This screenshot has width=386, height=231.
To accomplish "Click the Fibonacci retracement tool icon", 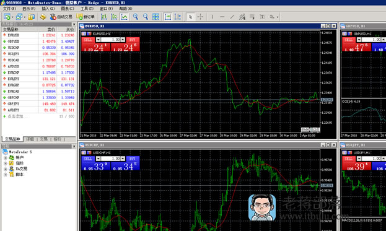I will click(x=252, y=17).
